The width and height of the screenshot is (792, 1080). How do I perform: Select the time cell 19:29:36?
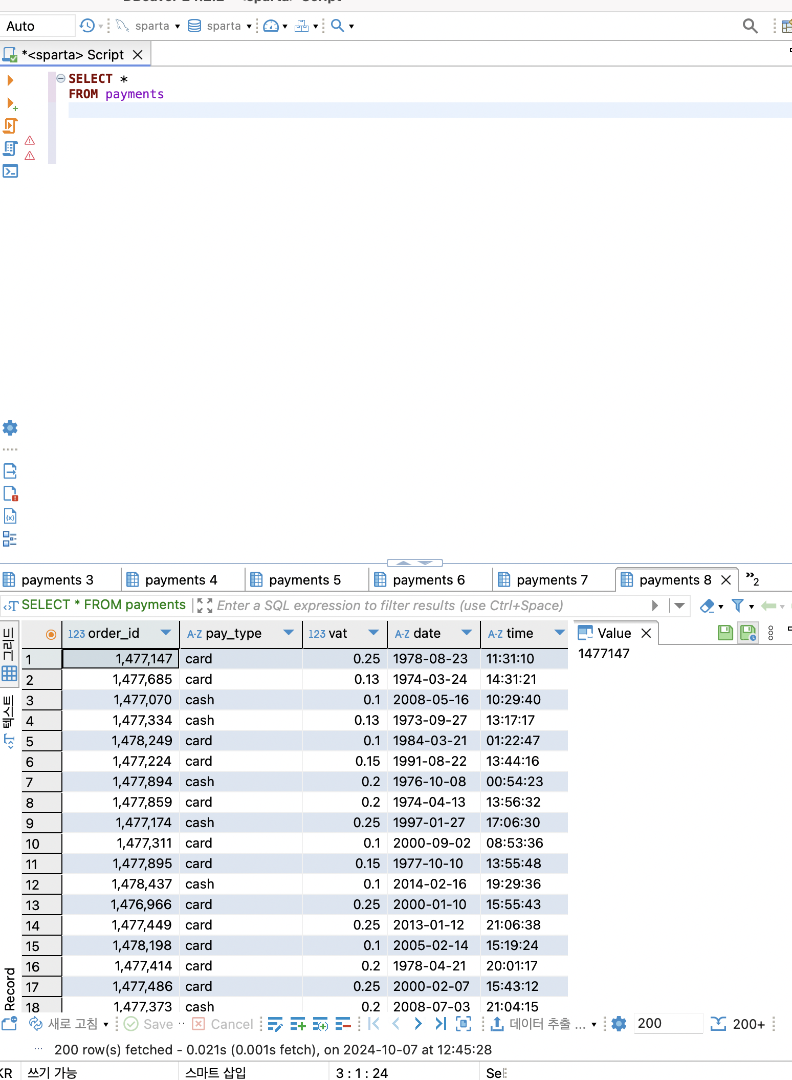[524, 884]
